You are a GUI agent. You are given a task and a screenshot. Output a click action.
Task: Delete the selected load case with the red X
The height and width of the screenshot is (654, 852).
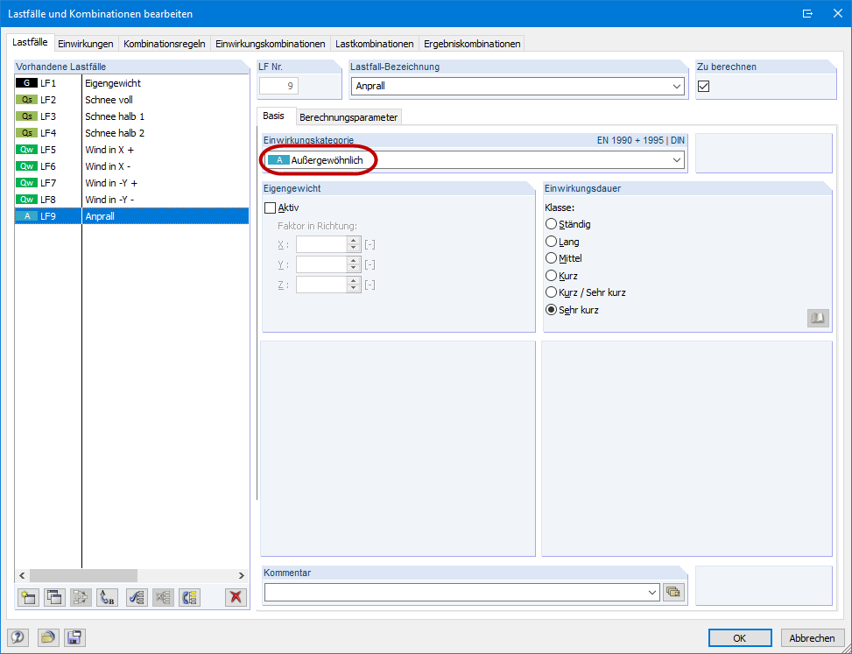(236, 597)
